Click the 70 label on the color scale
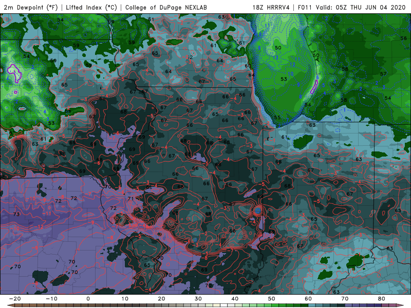This screenshot has width=411, height=308. 345,299
